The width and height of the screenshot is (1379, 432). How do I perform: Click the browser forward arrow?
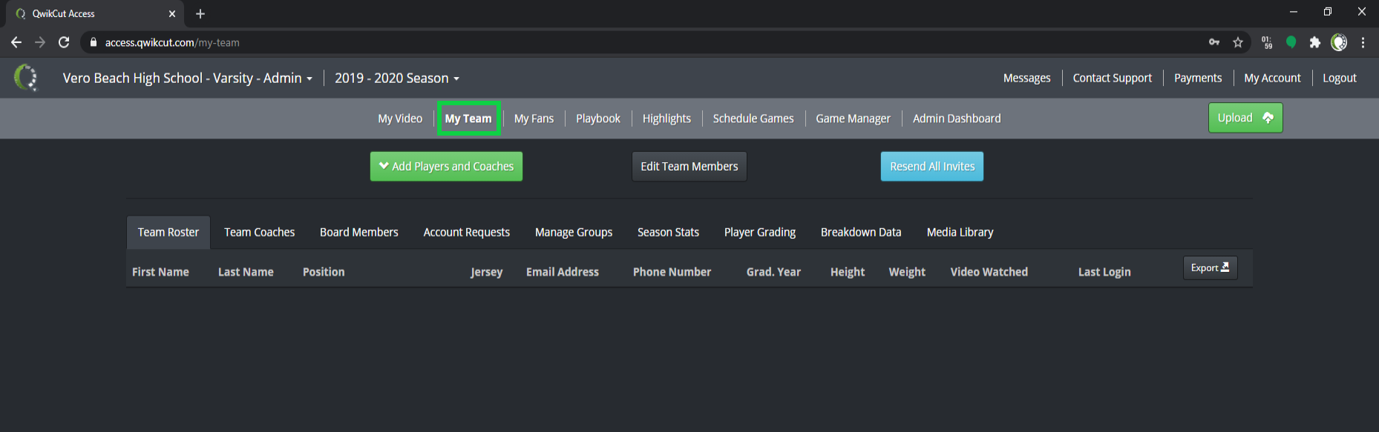click(x=40, y=42)
